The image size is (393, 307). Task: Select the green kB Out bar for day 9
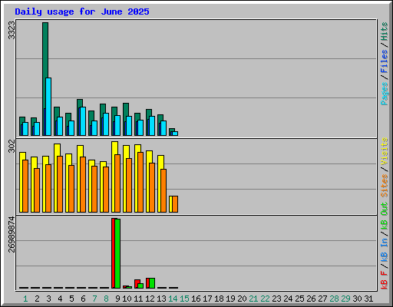(x=117, y=253)
